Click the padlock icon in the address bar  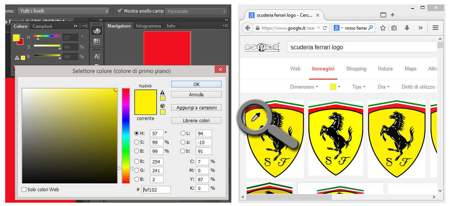pyautogui.click(x=258, y=28)
